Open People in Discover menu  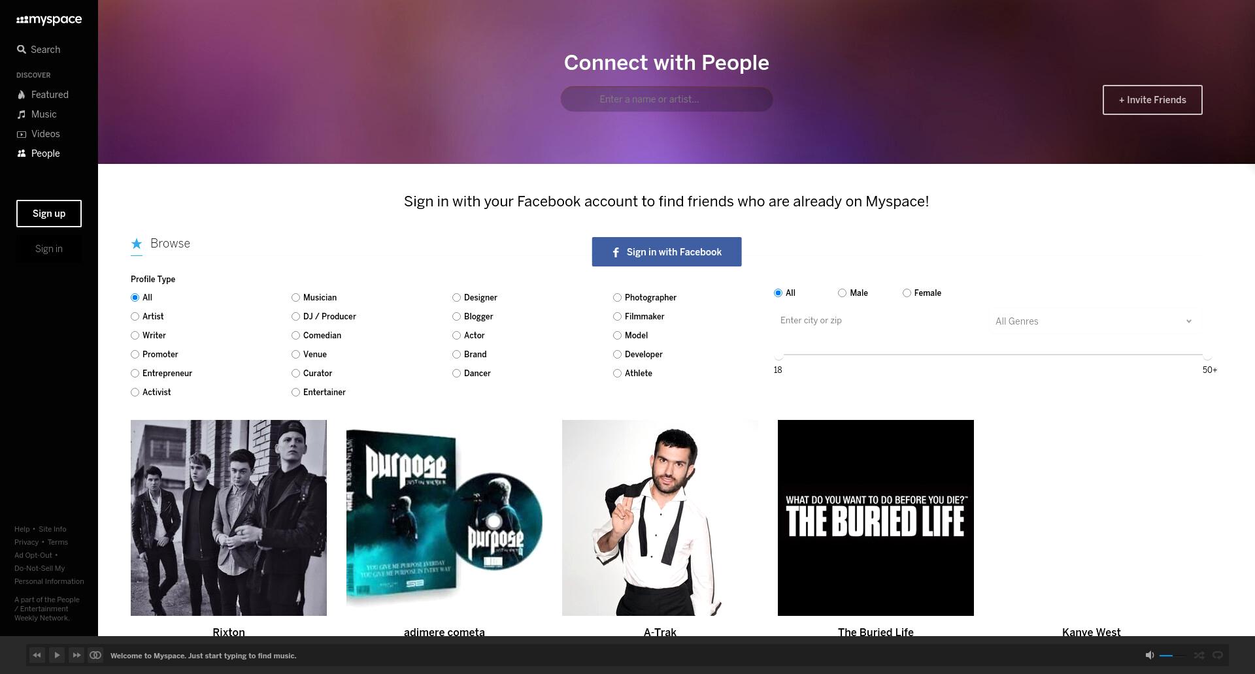coord(46,153)
